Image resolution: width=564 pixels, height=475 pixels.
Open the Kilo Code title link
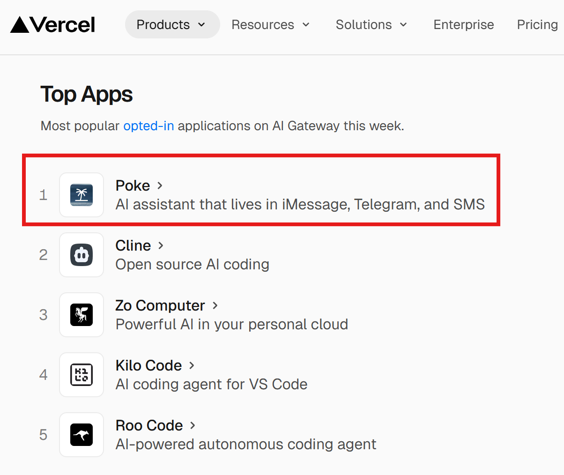tap(148, 365)
